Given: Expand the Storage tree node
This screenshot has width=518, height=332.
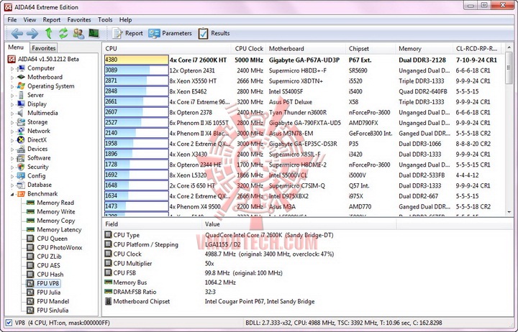Looking at the screenshot, I should 12,122.
